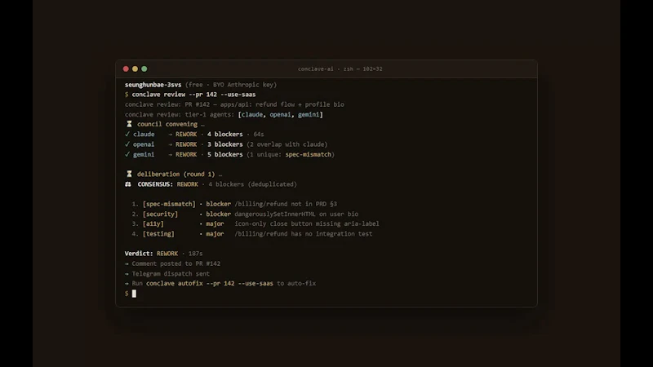Click the hourglass icon beside 'deliberation (round 1)'
Image resolution: width=653 pixels, height=367 pixels.
coord(129,174)
